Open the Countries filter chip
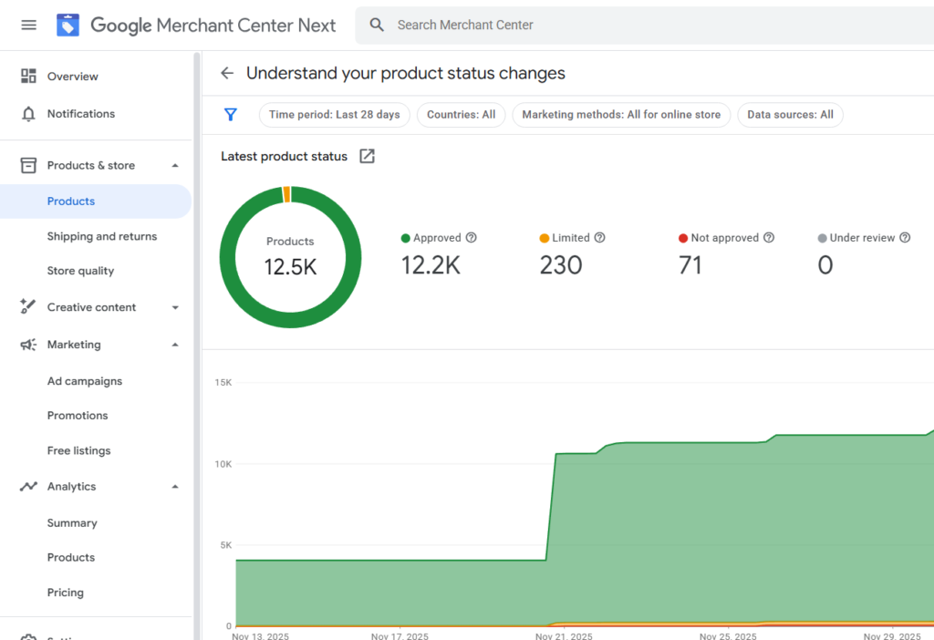934x640 pixels. [x=461, y=115]
